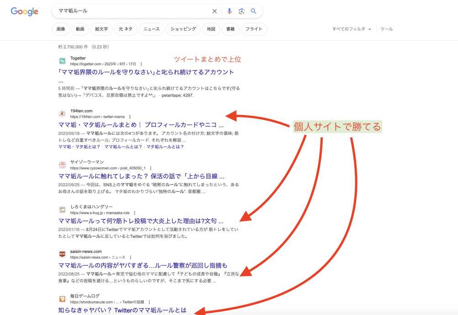Viewport: 458px width, 315px height.
Task: Select the フライト filter chip
Action: pos(254,29)
